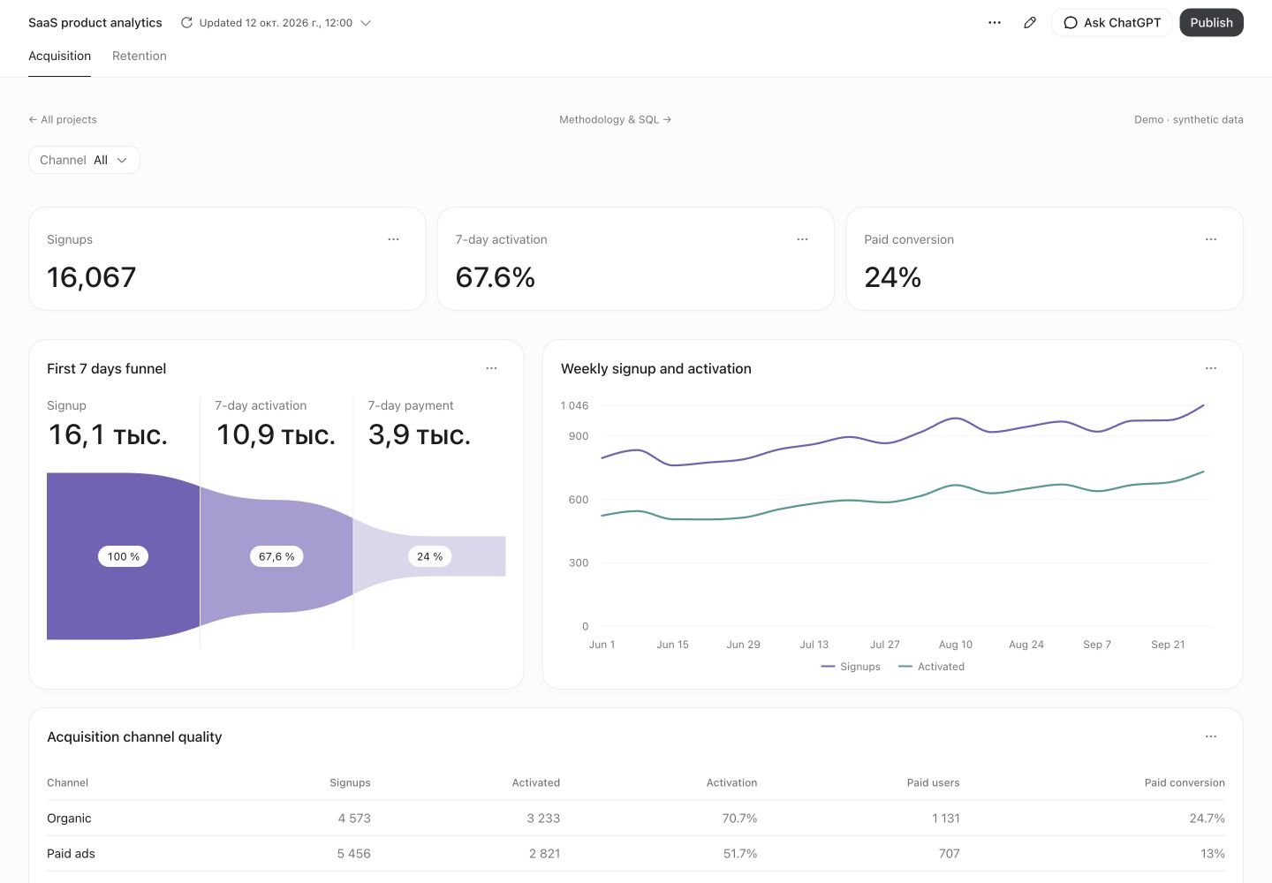
Task: Select the Organic channel row label
Action: click(69, 819)
